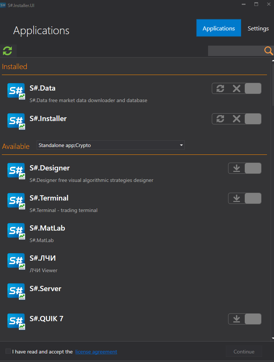Click the uninstall X icon for S#.Installer

click(x=236, y=119)
